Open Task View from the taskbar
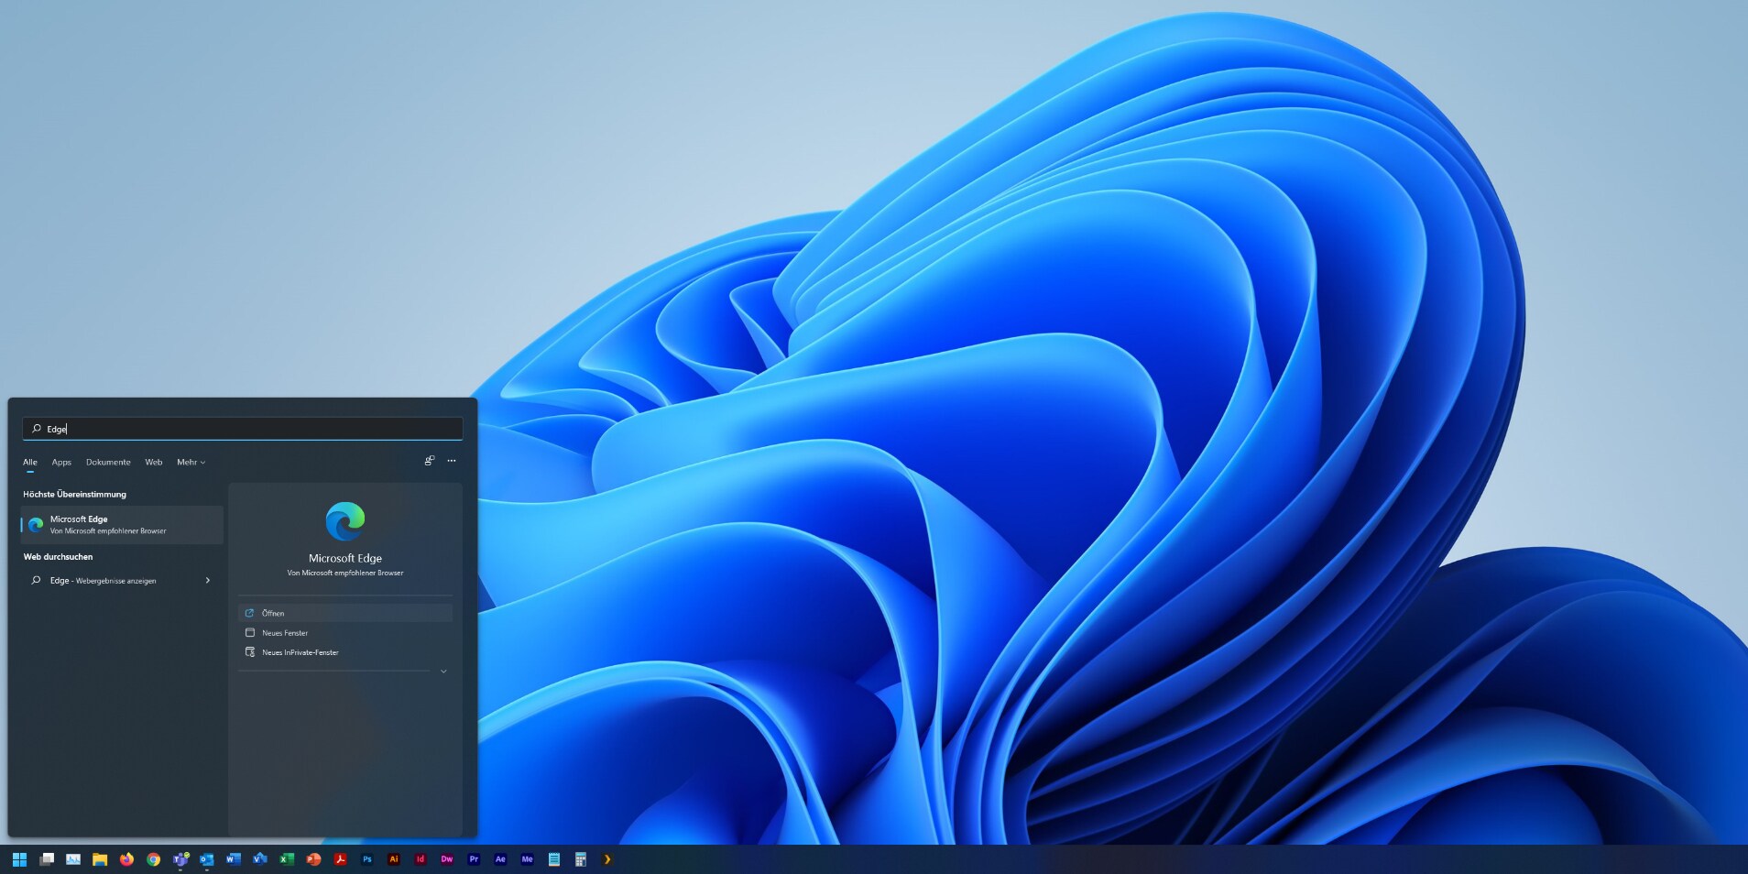 click(47, 859)
